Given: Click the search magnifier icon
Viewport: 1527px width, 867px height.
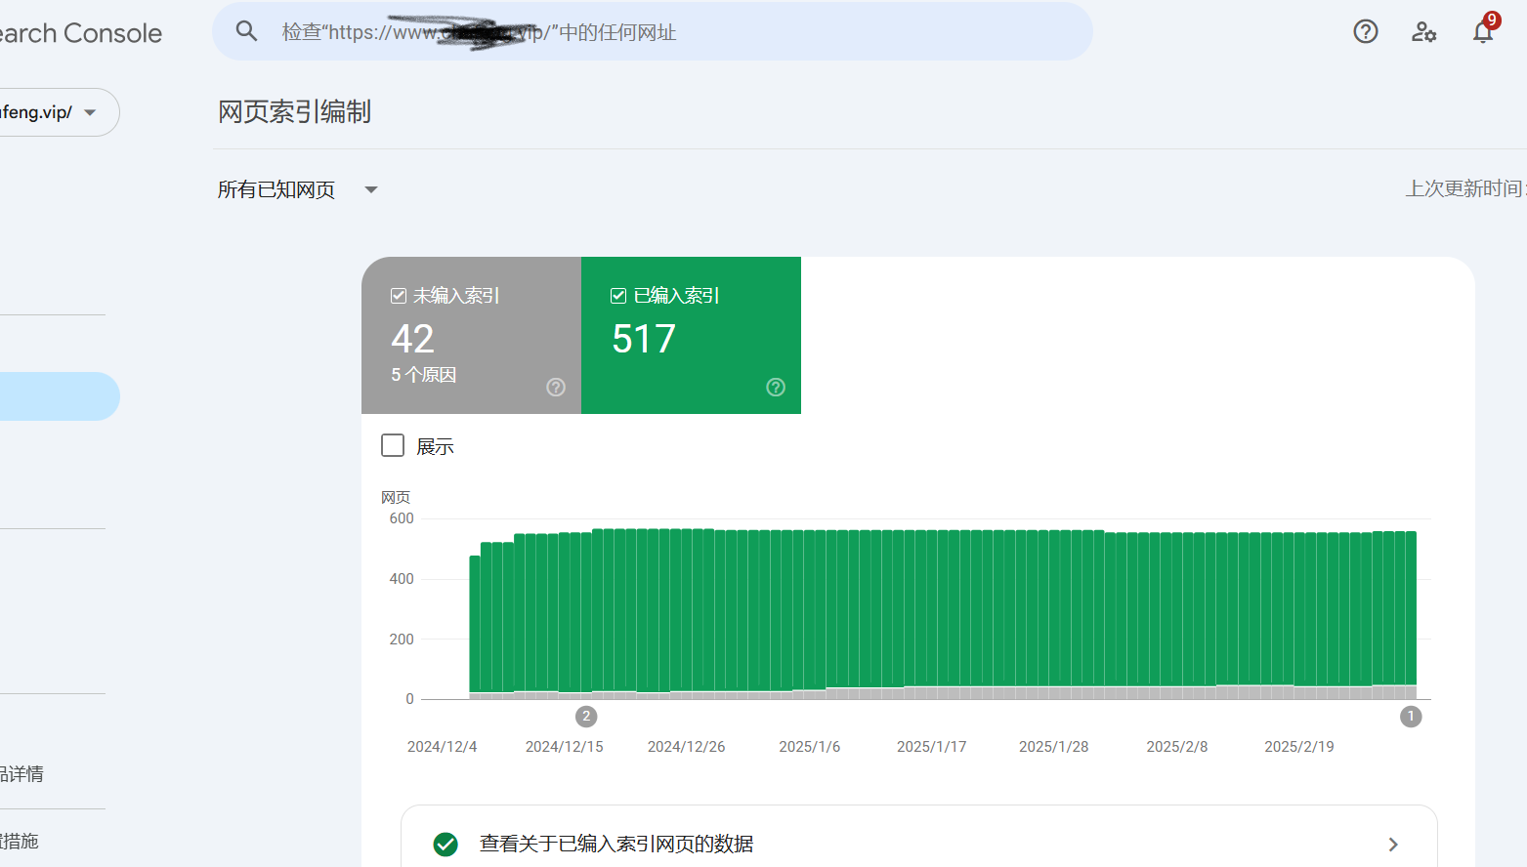Looking at the screenshot, I should [x=247, y=31].
